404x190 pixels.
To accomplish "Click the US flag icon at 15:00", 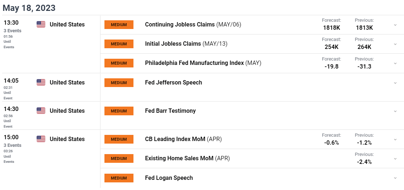I will tap(41, 139).
